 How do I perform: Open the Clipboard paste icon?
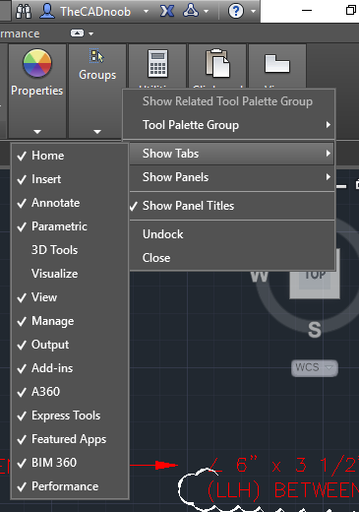[217, 63]
